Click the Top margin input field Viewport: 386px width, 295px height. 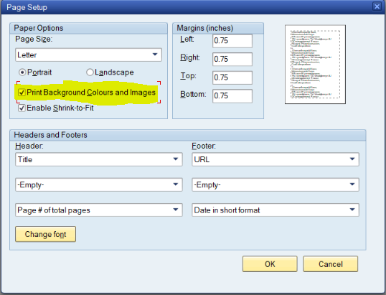pyautogui.click(x=232, y=78)
